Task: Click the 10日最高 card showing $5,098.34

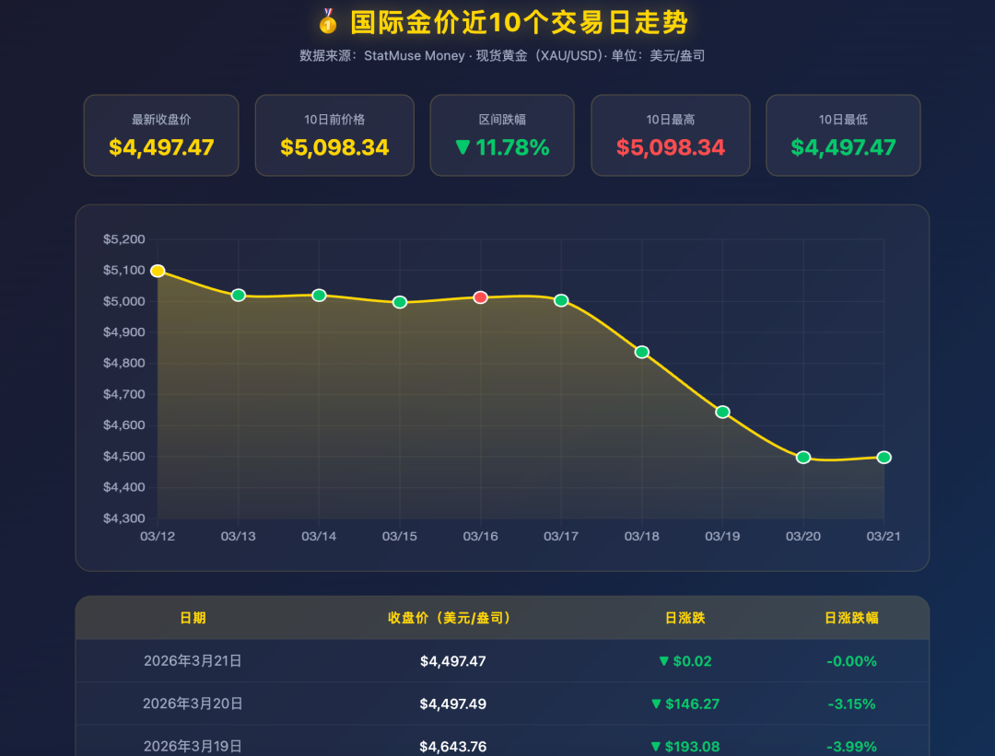Action: (670, 135)
